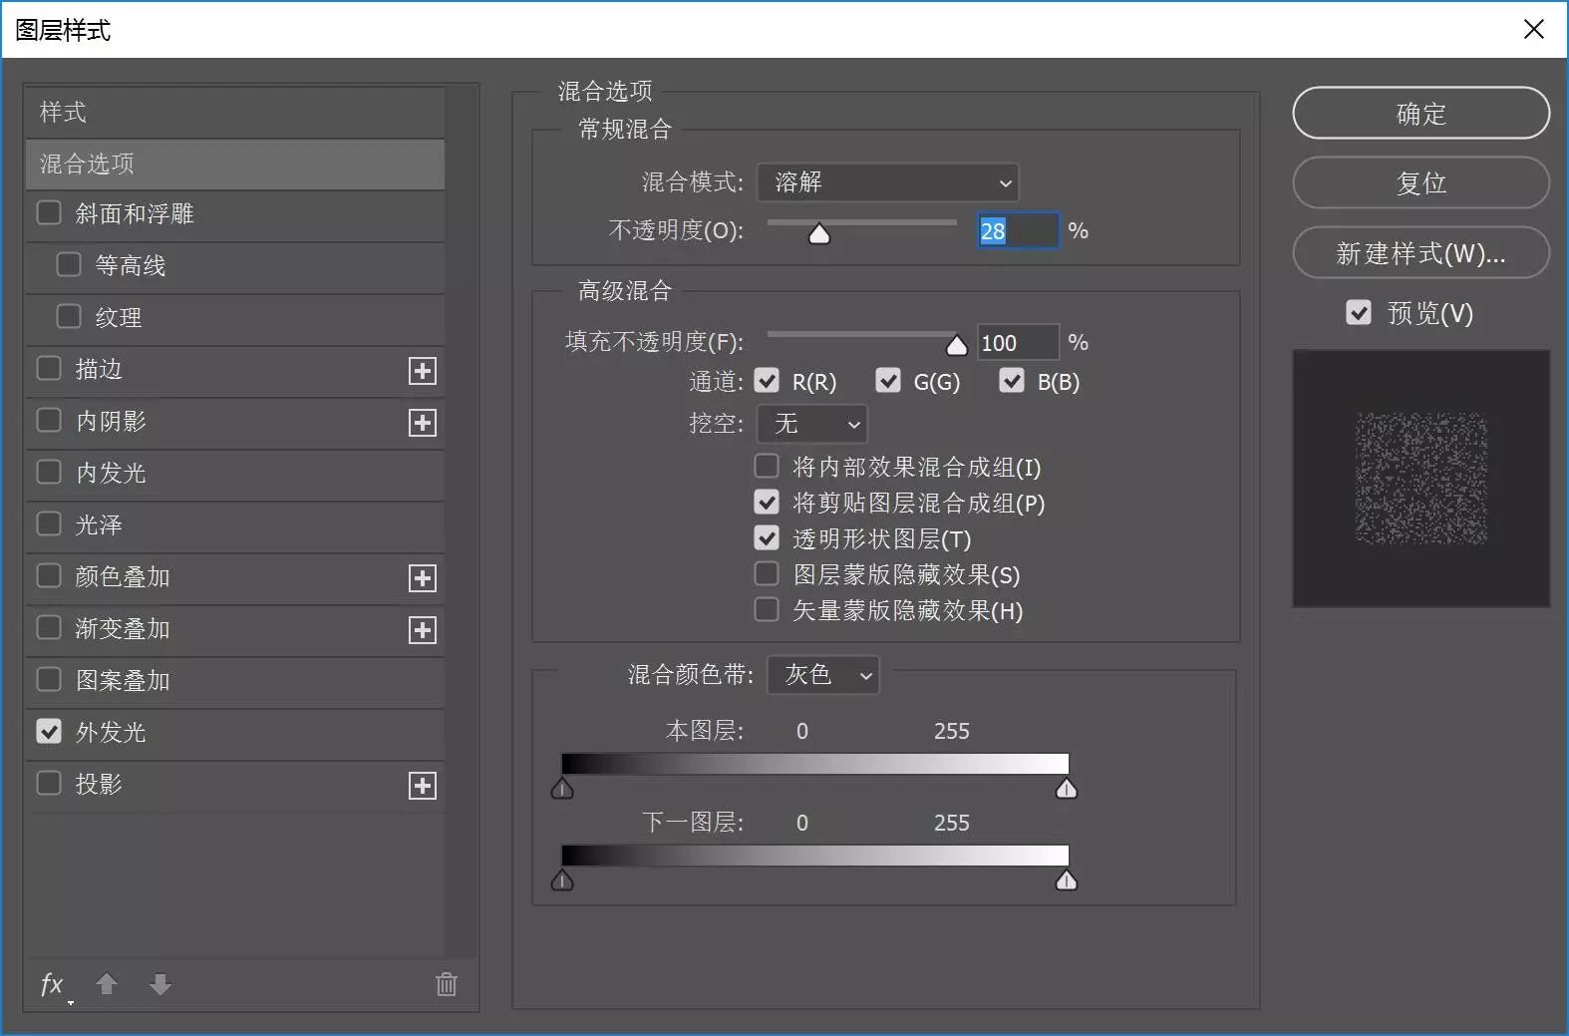This screenshot has height=1036, width=1569.
Task: Click the style preview thumbnail
Action: (1421, 479)
